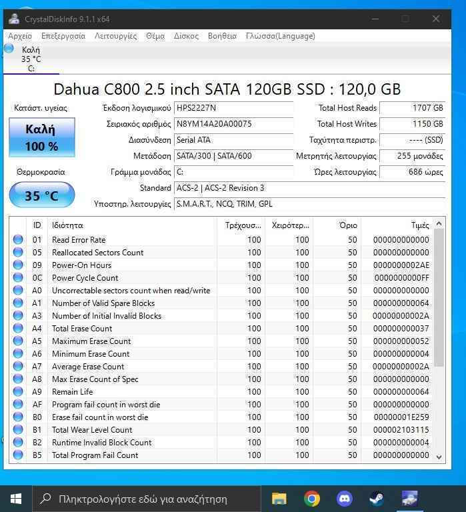
Task: Click the CrystalDiskInfo taskbar icon
Action: (410, 499)
